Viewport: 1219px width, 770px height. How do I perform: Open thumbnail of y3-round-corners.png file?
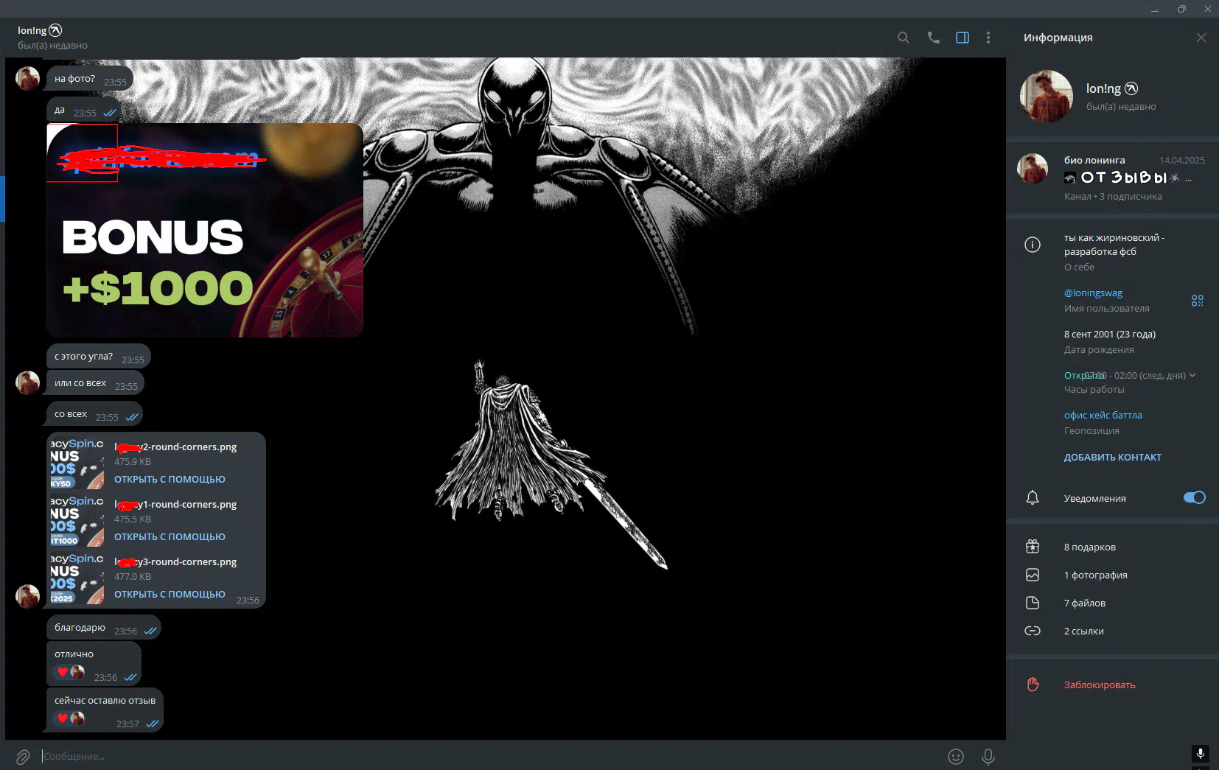coord(77,578)
